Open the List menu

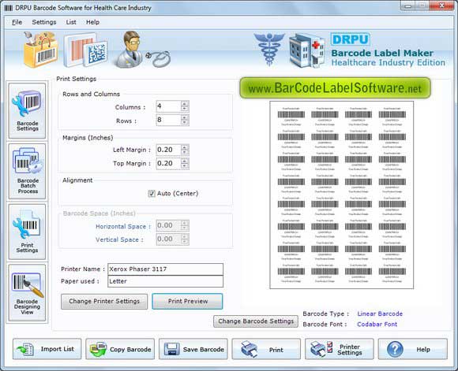click(x=71, y=22)
